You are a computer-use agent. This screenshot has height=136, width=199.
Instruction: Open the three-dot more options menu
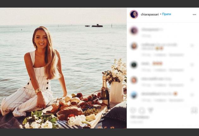tap(194, 15)
